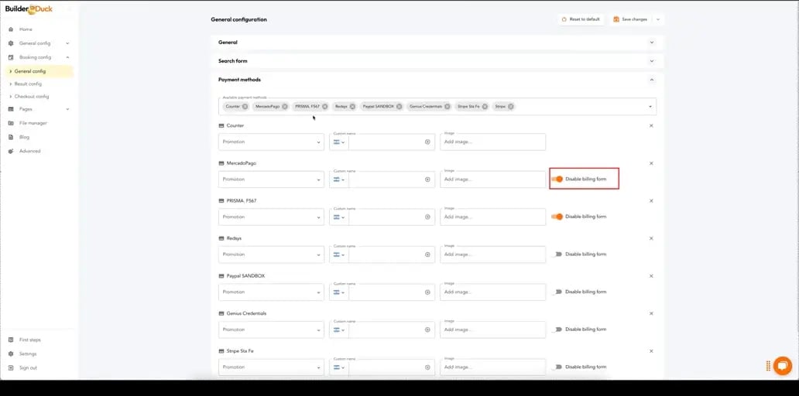Delete the MercadoPago payment method row
This screenshot has width=799, height=396.
pyautogui.click(x=651, y=163)
